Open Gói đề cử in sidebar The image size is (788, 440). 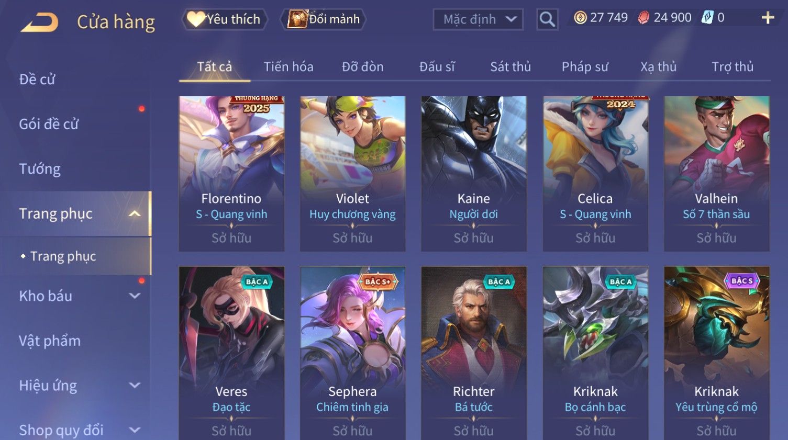(x=49, y=124)
